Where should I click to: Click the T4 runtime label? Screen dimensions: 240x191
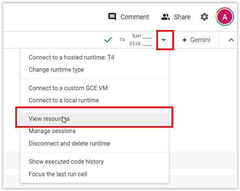point(122,40)
